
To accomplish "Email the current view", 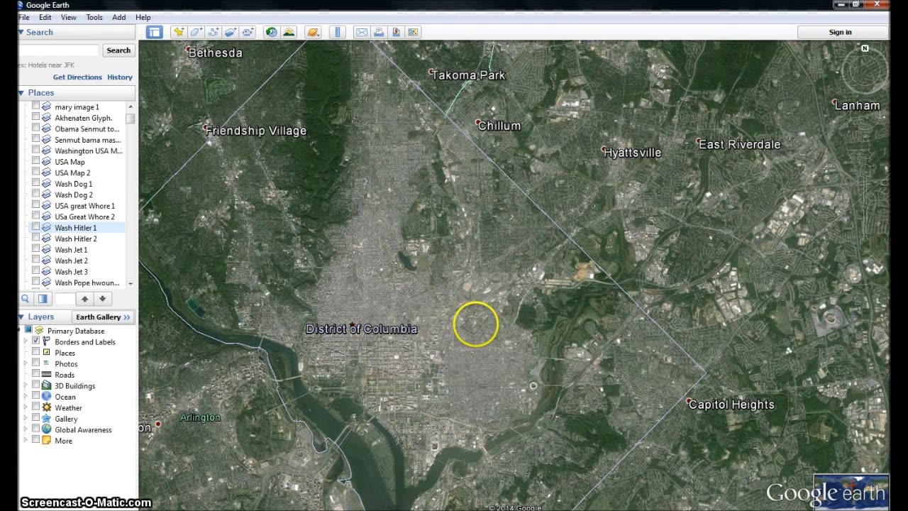I will click(362, 32).
